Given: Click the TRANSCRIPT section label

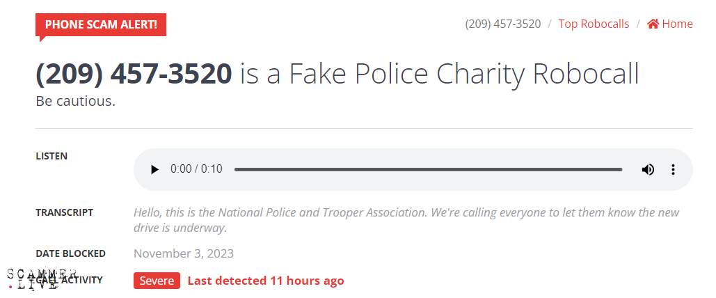Looking at the screenshot, I should (64, 212).
